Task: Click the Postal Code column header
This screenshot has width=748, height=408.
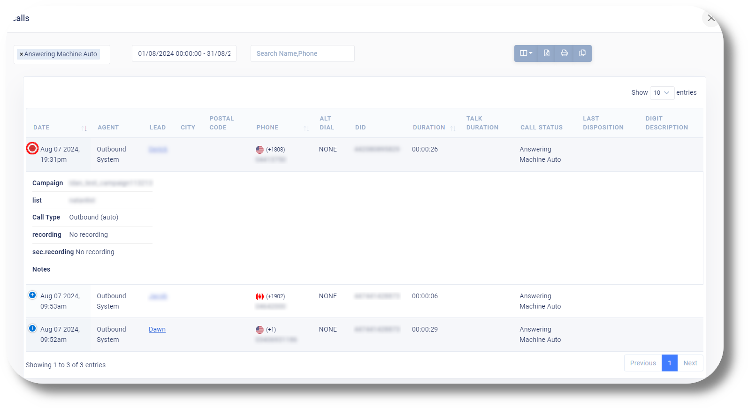Action: pyautogui.click(x=221, y=123)
